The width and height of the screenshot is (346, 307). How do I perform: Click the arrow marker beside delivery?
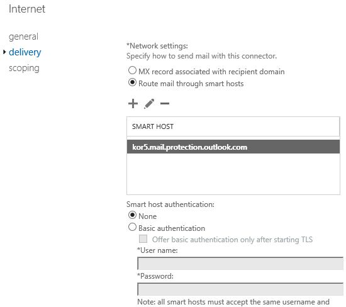[x=4, y=52]
